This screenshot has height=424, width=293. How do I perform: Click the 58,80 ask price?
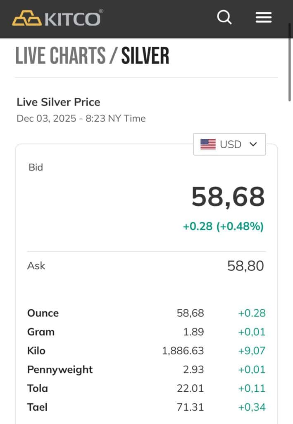[245, 266]
